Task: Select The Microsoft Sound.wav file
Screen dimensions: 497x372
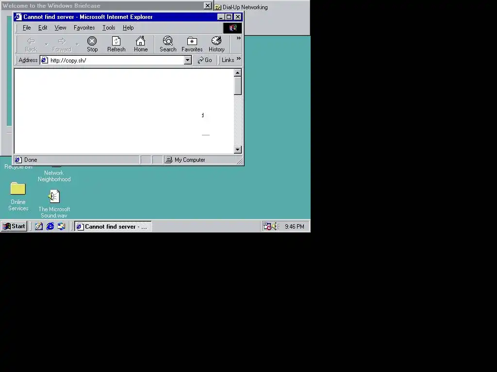Action: click(54, 204)
